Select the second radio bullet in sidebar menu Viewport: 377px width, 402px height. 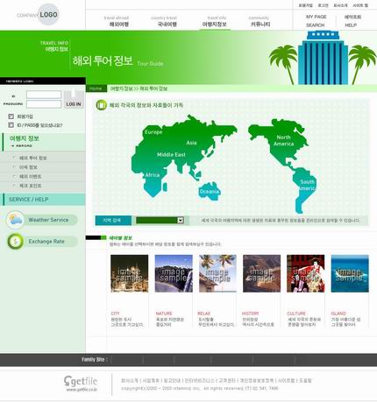coord(14,167)
